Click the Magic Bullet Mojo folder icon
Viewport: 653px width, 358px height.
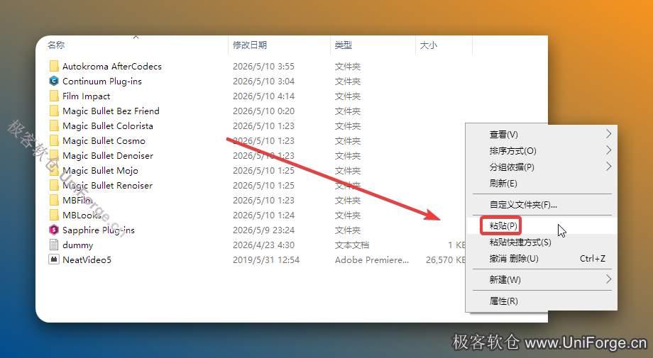54,171
